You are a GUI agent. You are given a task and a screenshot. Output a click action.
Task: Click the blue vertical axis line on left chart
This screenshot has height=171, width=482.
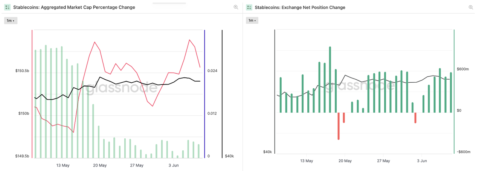pyautogui.click(x=204, y=94)
